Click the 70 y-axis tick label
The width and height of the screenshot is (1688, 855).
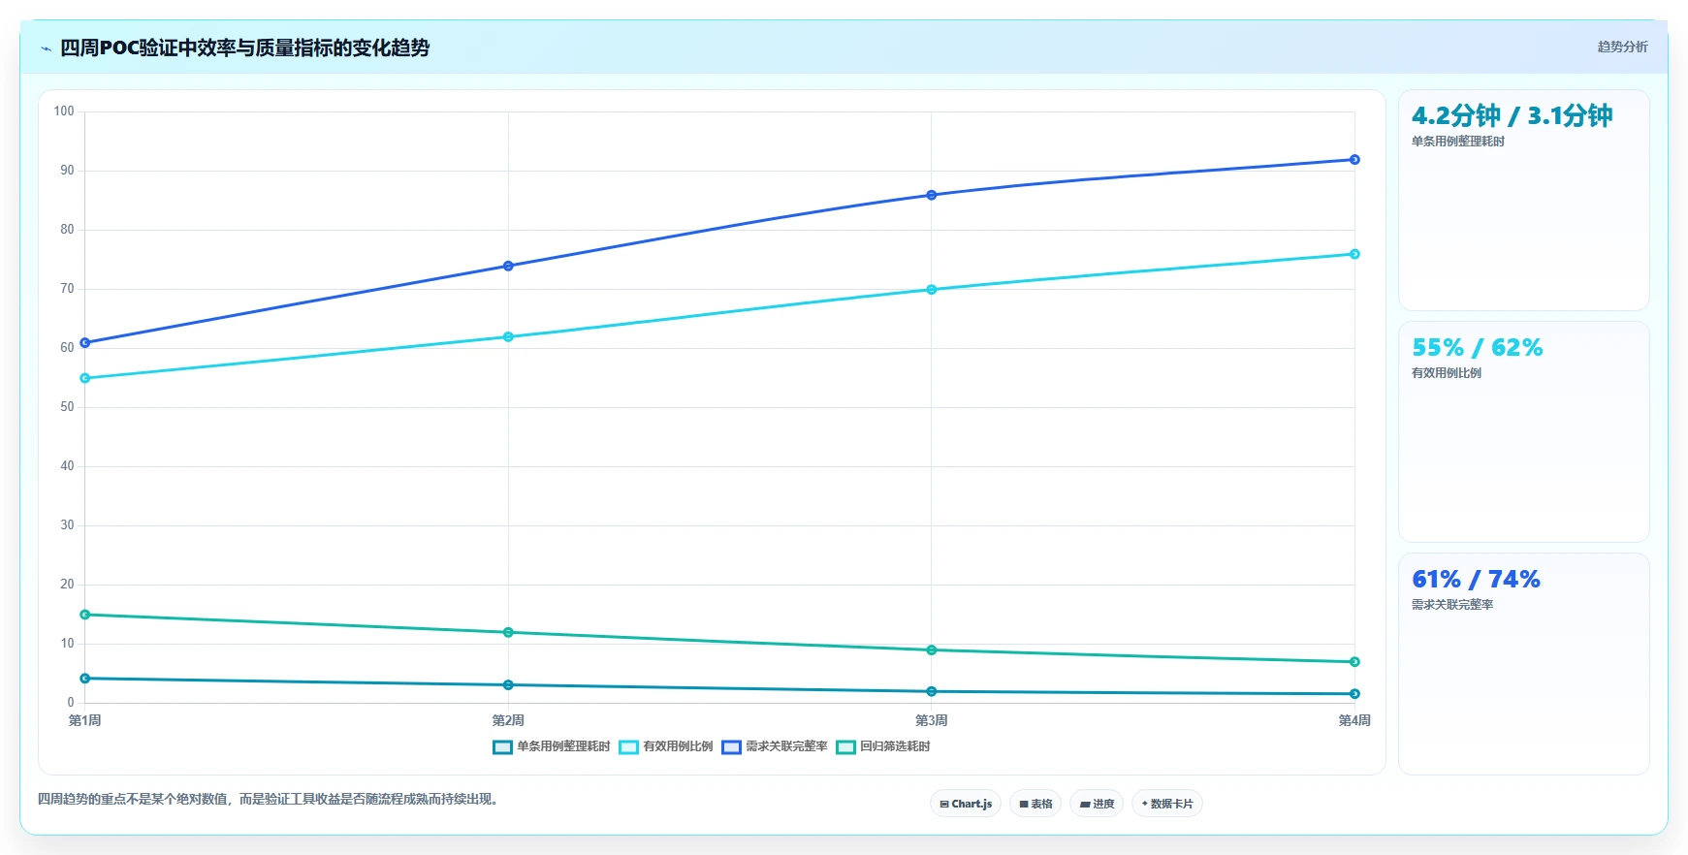point(67,289)
